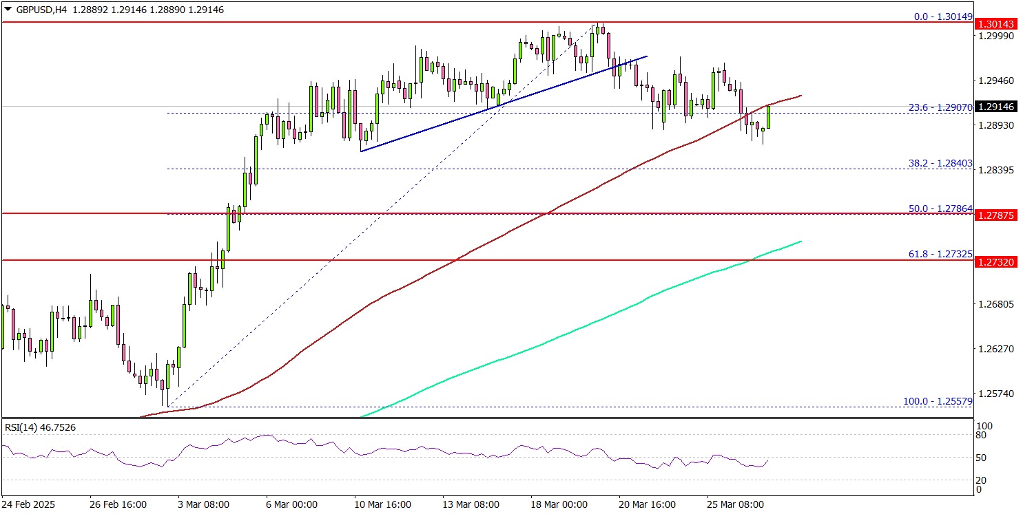Open the dropdown triangle beside GBPUSD,H4
Image resolution: width=1023 pixels, height=514 pixels.
pyautogui.click(x=7, y=10)
